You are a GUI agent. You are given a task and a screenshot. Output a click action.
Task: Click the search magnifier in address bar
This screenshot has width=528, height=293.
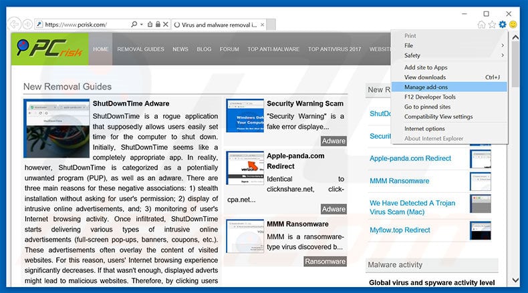pos(134,24)
